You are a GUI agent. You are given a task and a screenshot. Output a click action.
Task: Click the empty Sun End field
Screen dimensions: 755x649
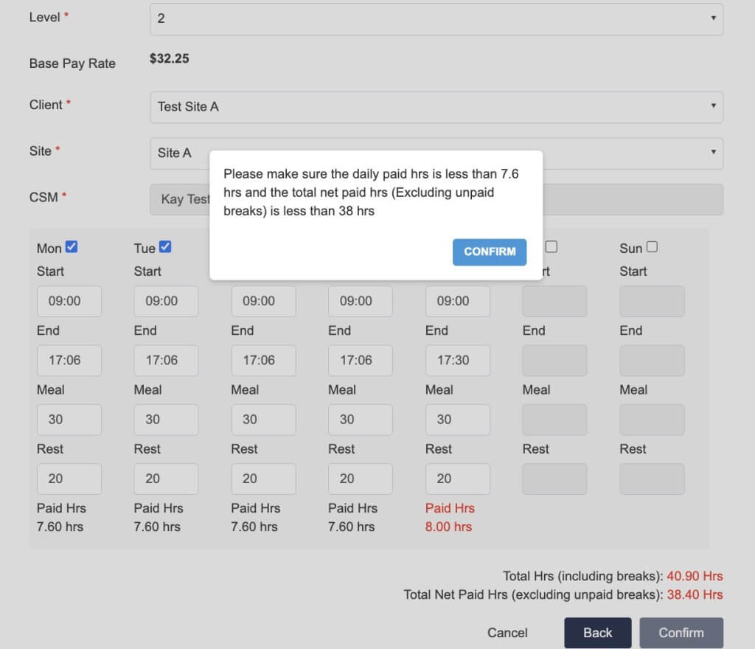[652, 360]
